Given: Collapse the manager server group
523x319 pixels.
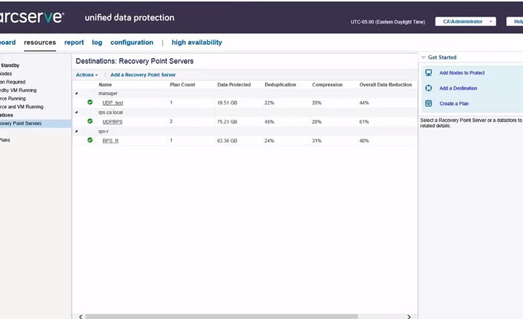Looking at the screenshot, I should tap(76, 93).
